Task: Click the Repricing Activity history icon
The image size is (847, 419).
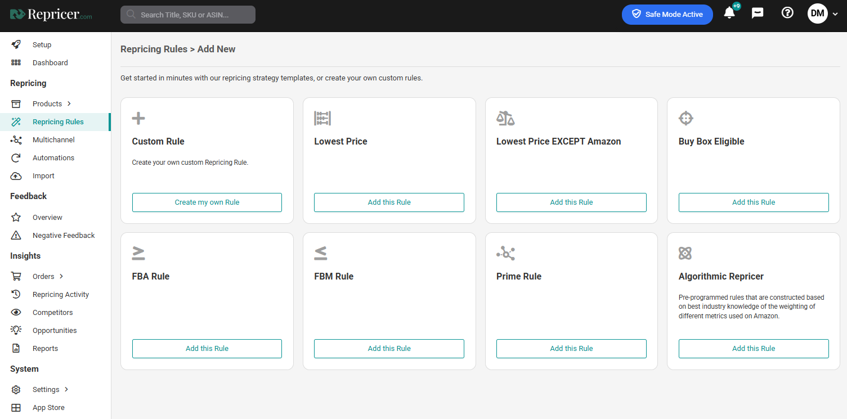Action: point(16,294)
